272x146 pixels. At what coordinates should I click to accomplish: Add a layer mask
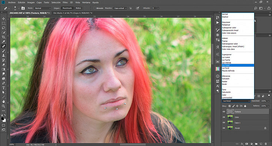[x=247, y=144]
